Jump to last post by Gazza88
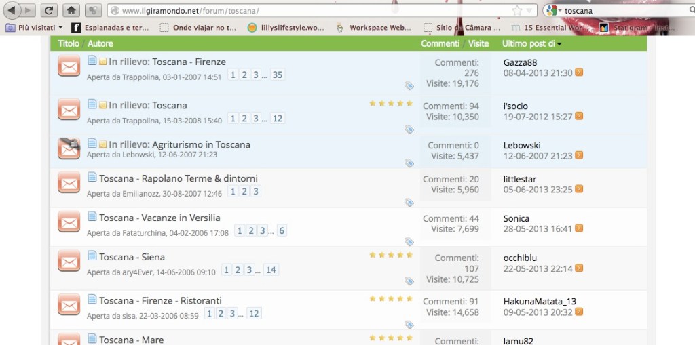The height and width of the screenshot is (345, 695). tap(579, 73)
